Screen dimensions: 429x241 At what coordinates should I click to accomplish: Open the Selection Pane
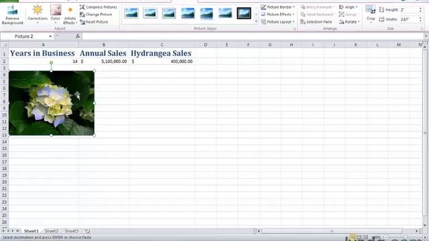point(316,22)
